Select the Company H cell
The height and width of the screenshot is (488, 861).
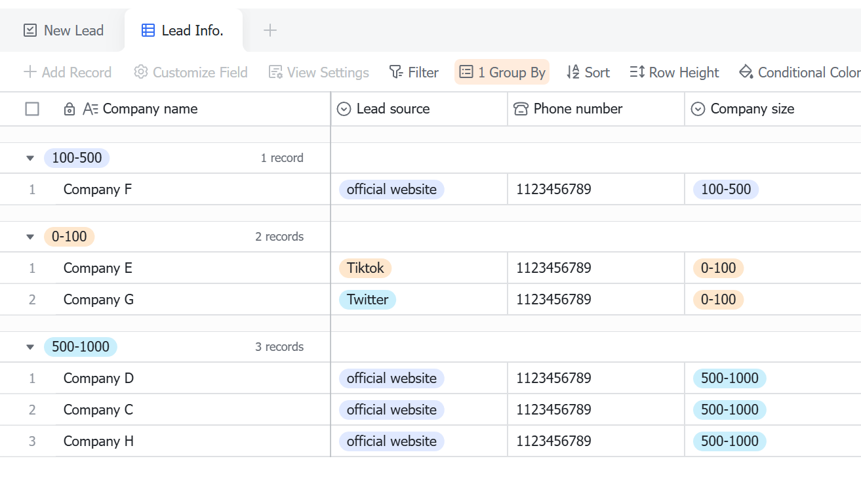point(193,441)
